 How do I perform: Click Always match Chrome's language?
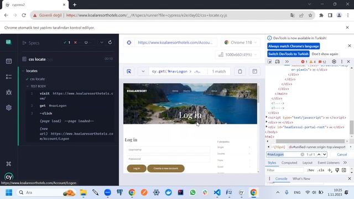pyautogui.click(x=294, y=46)
